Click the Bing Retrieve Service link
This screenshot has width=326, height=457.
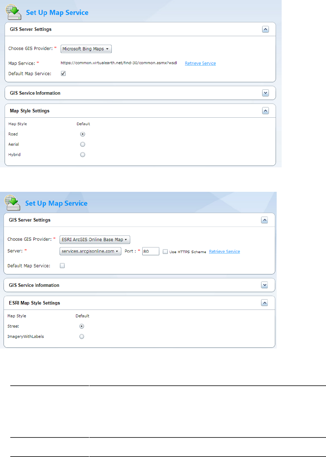click(200, 63)
